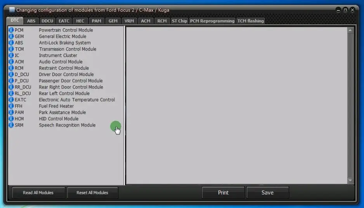Open the ACM tab

(146, 21)
